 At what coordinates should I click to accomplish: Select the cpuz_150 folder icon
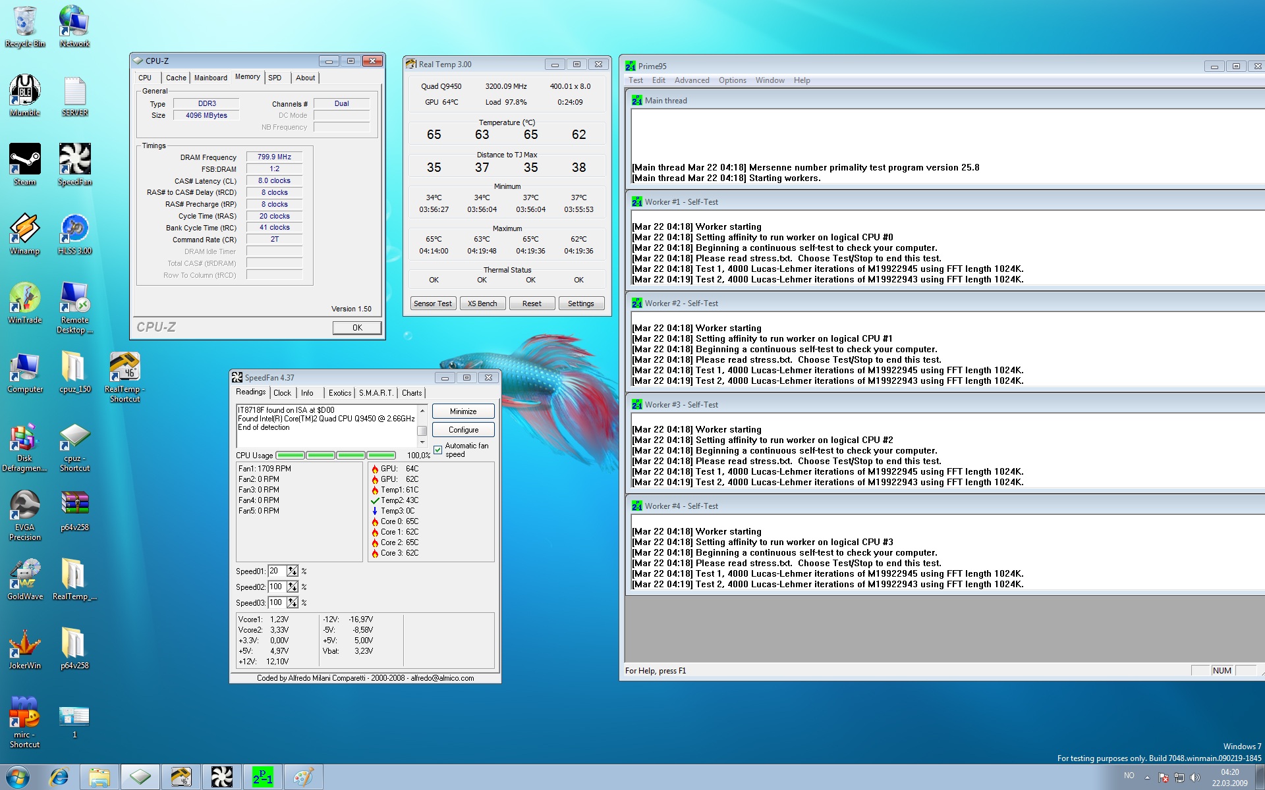[x=74, y=372]
